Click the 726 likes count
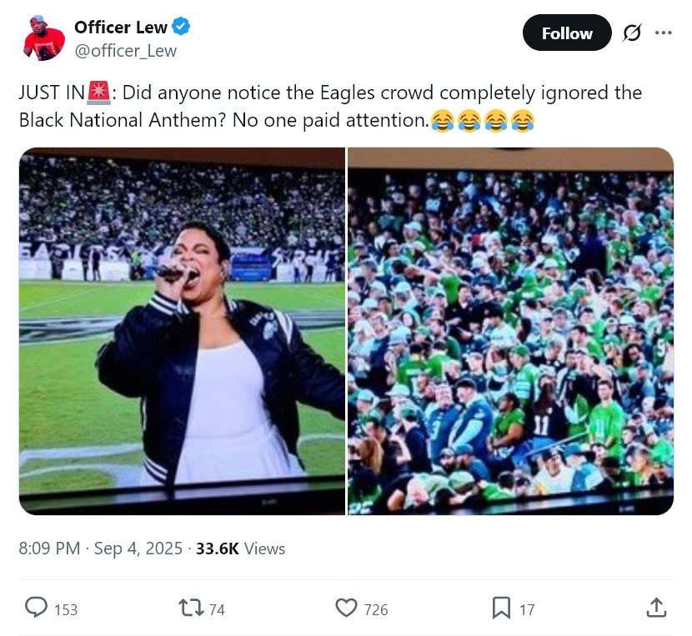Viewport: 692px width, 636px height. point(376,610)
